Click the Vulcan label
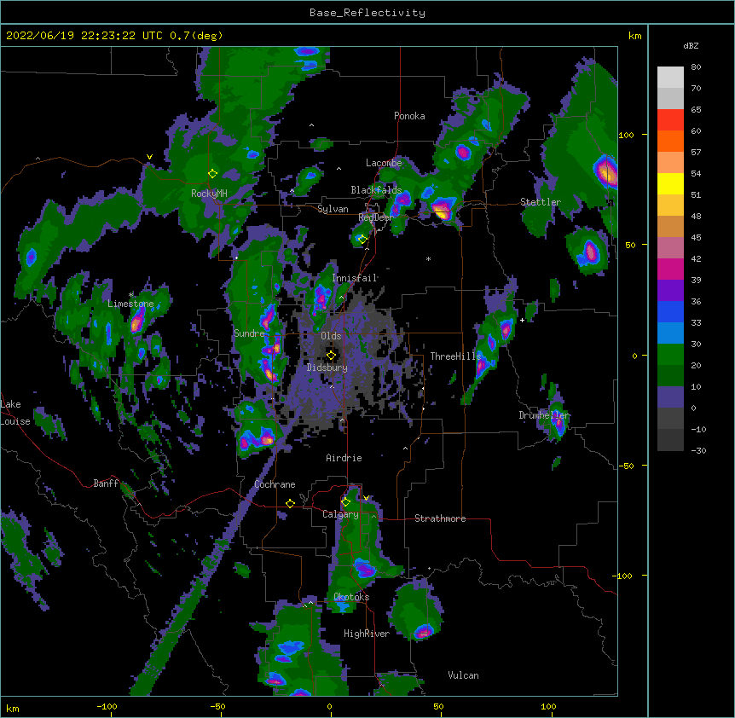The image size is (735, 718). [463, 675]
